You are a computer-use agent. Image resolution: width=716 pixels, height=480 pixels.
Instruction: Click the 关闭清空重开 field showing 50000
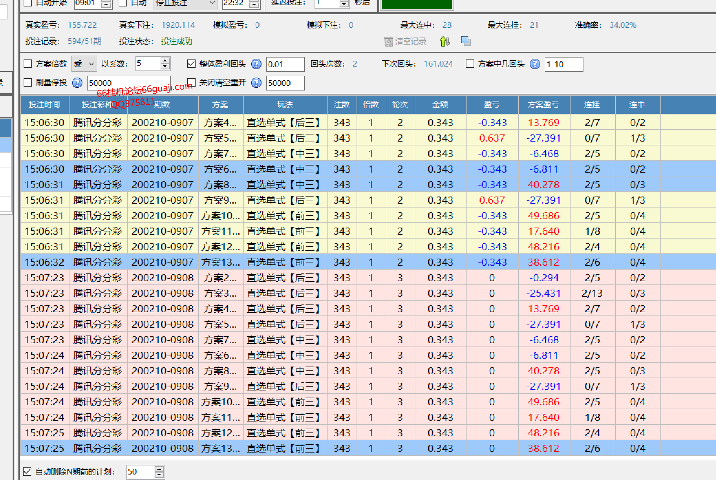coord(285,83)
